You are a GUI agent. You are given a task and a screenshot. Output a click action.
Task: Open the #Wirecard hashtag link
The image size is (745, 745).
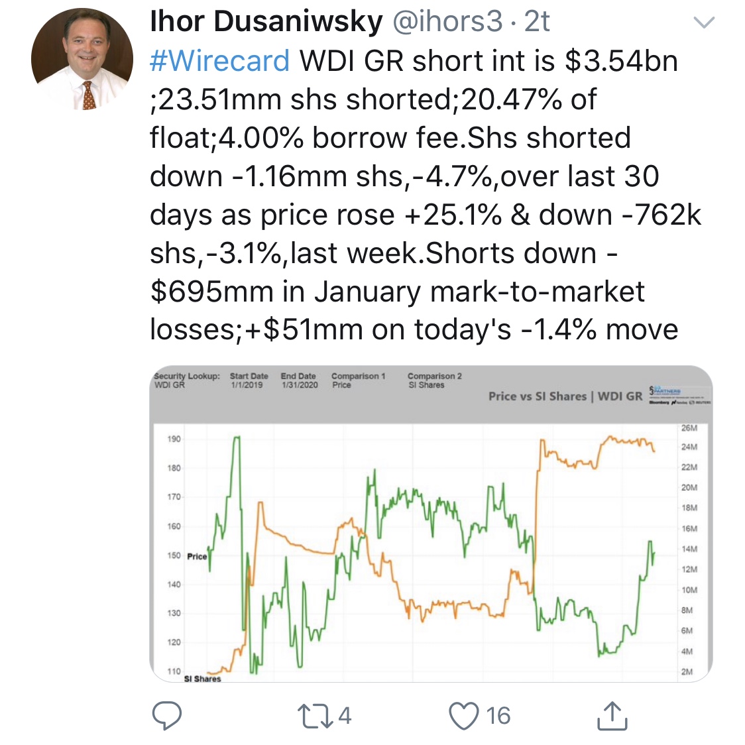[x=220, y=61]
